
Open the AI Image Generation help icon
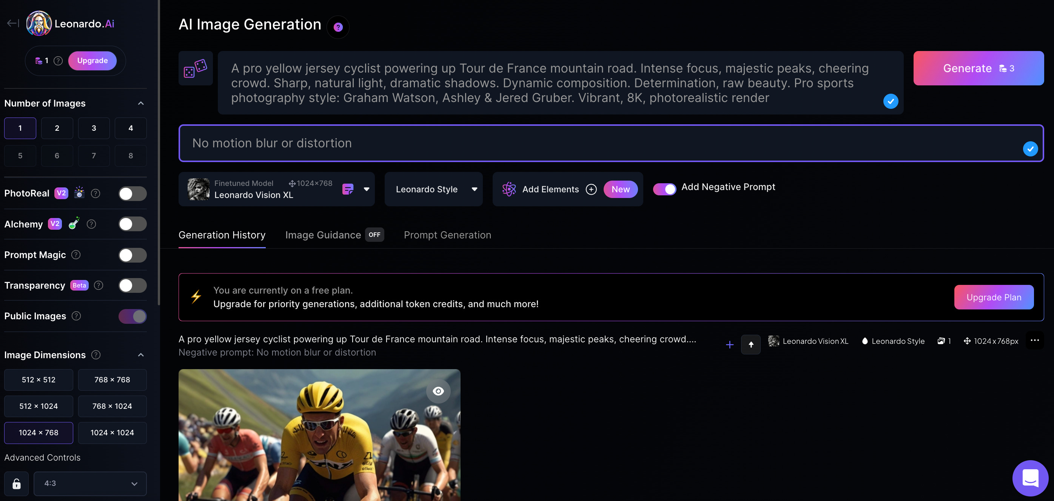338,27
